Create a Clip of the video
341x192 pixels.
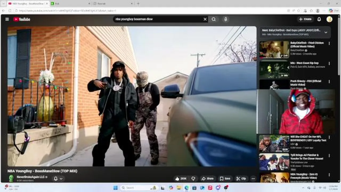(241, 179)
